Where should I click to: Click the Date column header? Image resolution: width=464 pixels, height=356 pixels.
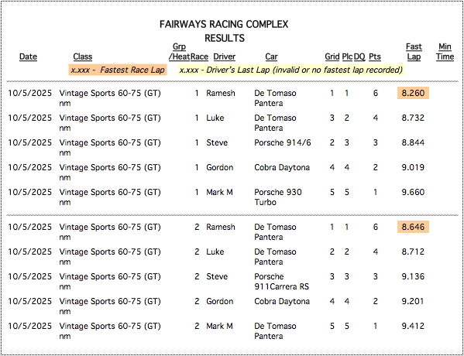[28, 56]
